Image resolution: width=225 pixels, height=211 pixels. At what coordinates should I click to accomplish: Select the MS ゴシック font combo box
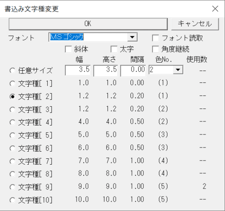93,37
